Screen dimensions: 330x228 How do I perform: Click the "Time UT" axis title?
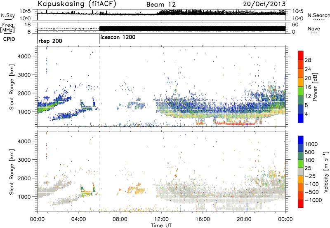[161, 226]
